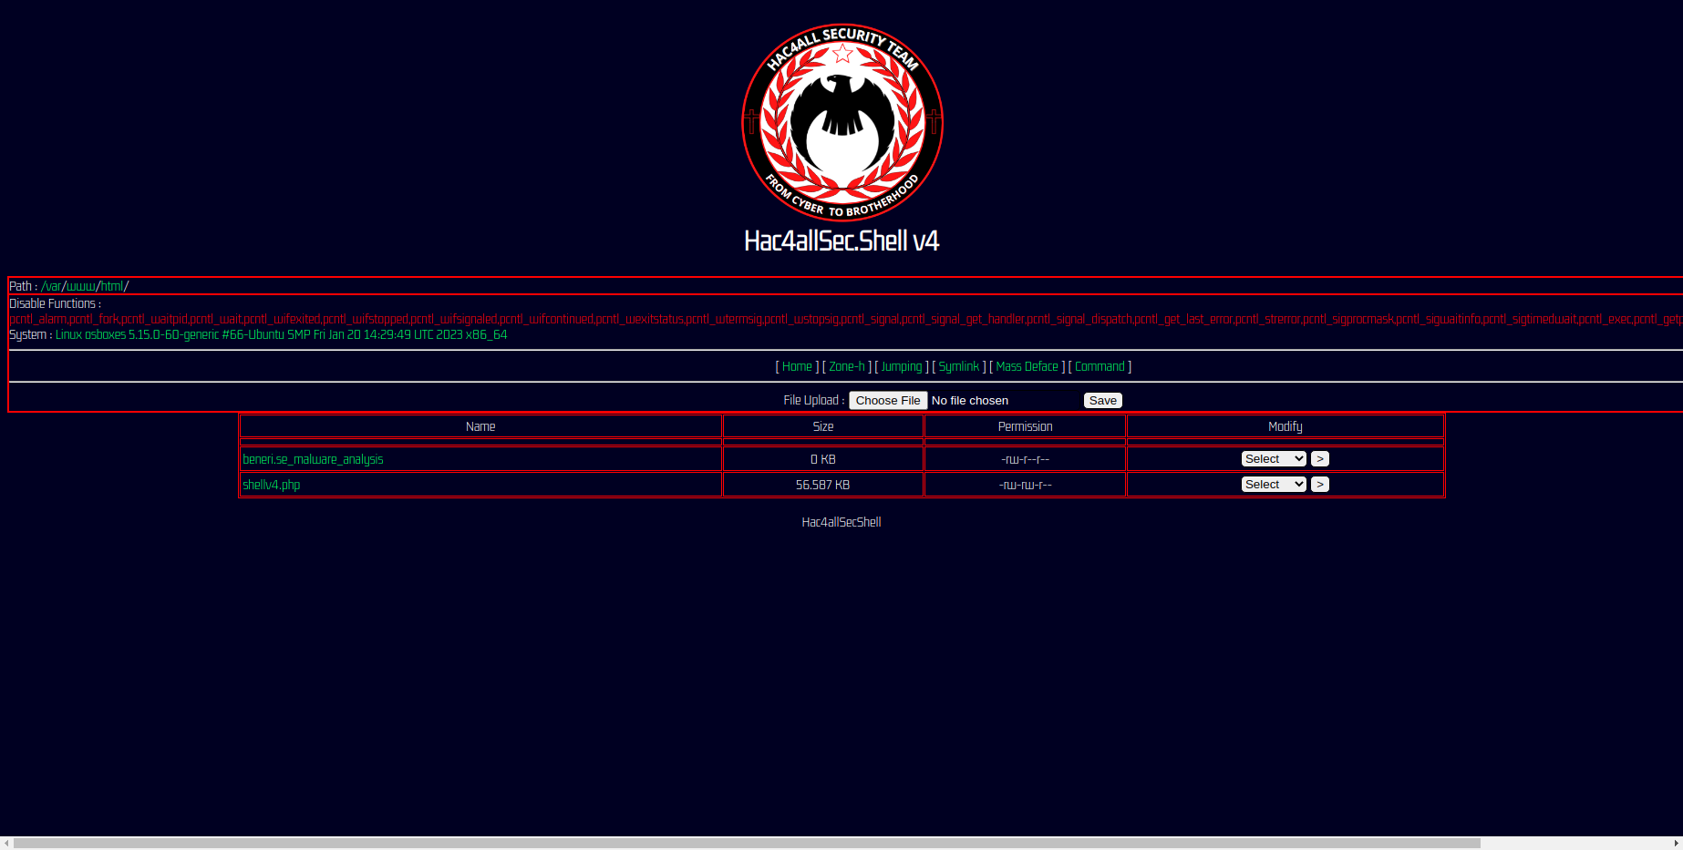1683x850 pixels.
Task: Click the Choose File upload button
Action: tap(888, 401)
